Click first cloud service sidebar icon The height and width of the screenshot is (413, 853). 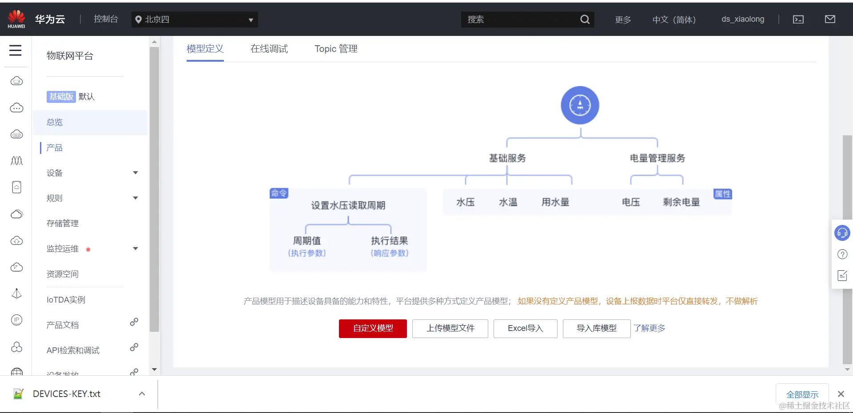coord(16,81)
